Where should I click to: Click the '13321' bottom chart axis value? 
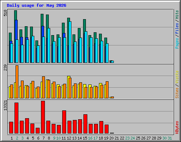pyautogui.click(x=5, y=105)
